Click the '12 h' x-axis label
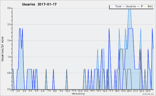156x96 pixels. tap(80, 91)
